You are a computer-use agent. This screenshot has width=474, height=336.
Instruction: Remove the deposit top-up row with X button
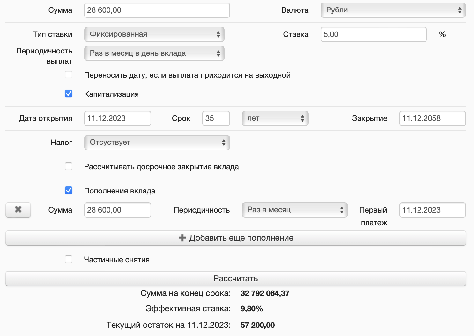[x=18, y=210]
